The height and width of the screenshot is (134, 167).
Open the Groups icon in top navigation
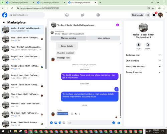point(98,15)
